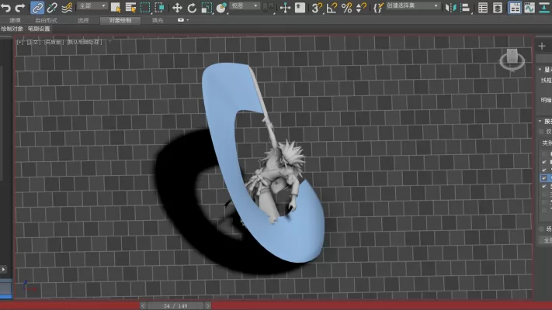The image size is (552, 310).
Task: Activate the Select and Link tool
Action: click(38, 7)
